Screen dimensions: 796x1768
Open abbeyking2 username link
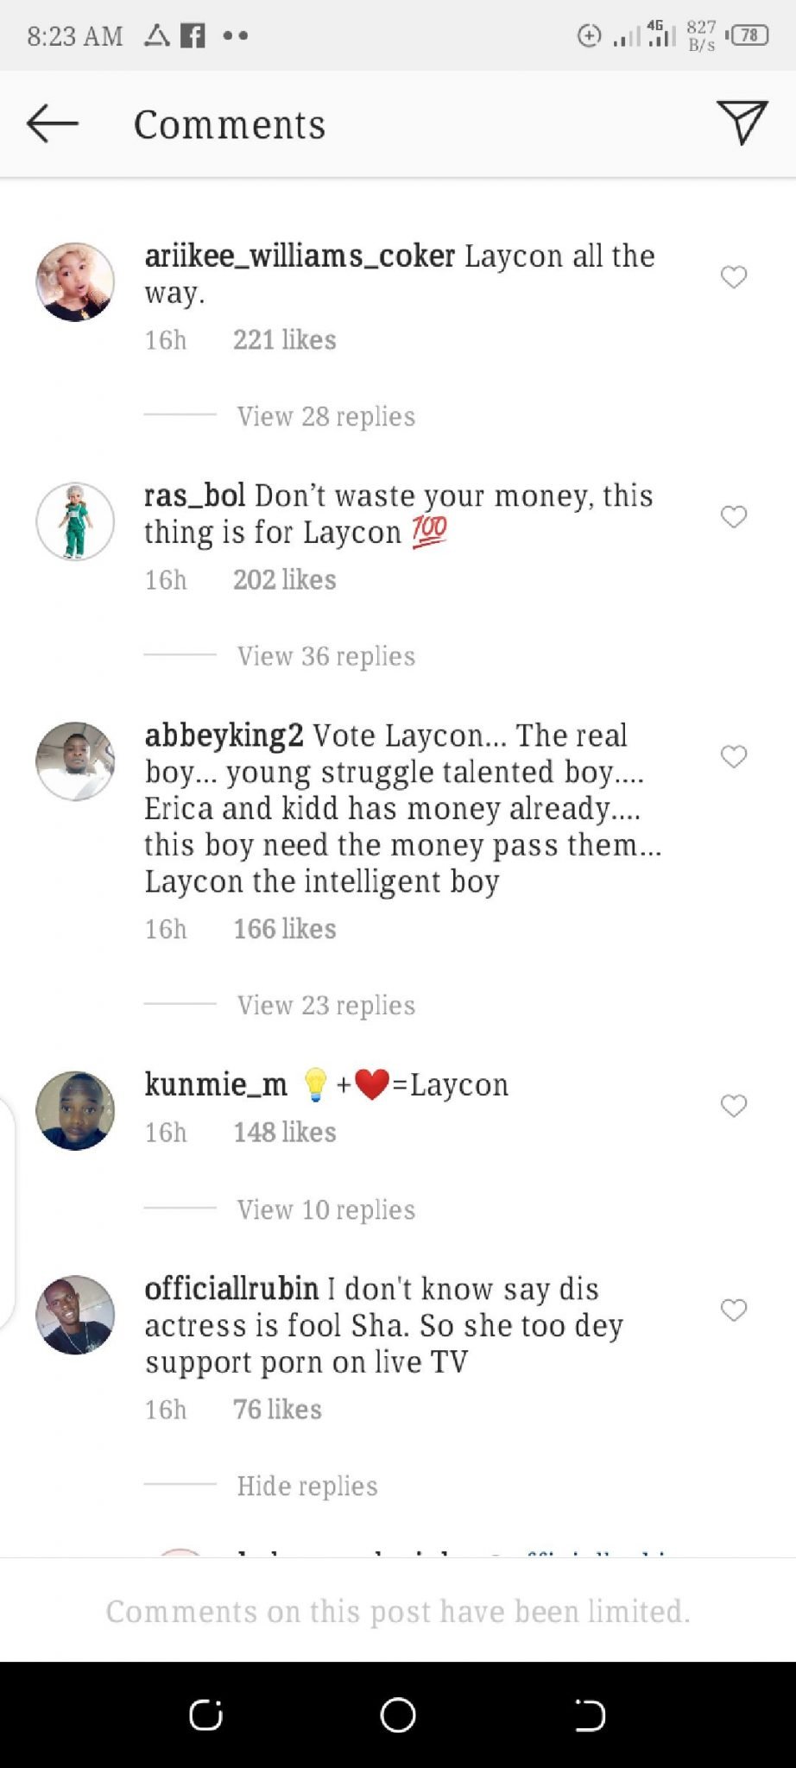pyautogui.click(x=224, y=736)
